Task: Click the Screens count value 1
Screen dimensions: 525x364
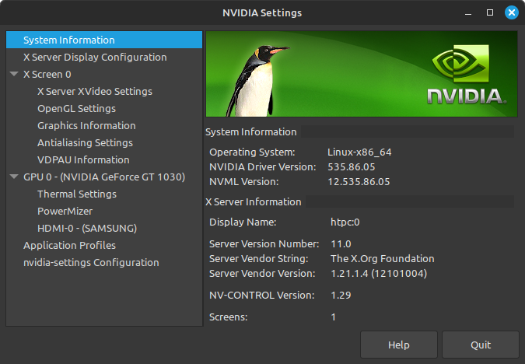Action: (x=333, y=317)
